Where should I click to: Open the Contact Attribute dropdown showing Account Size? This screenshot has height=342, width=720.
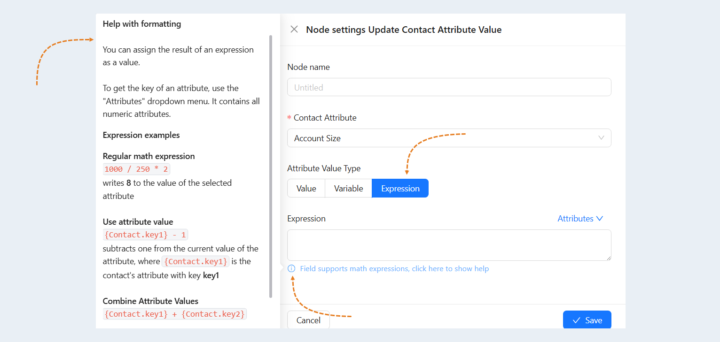click(x=449, y=138)
